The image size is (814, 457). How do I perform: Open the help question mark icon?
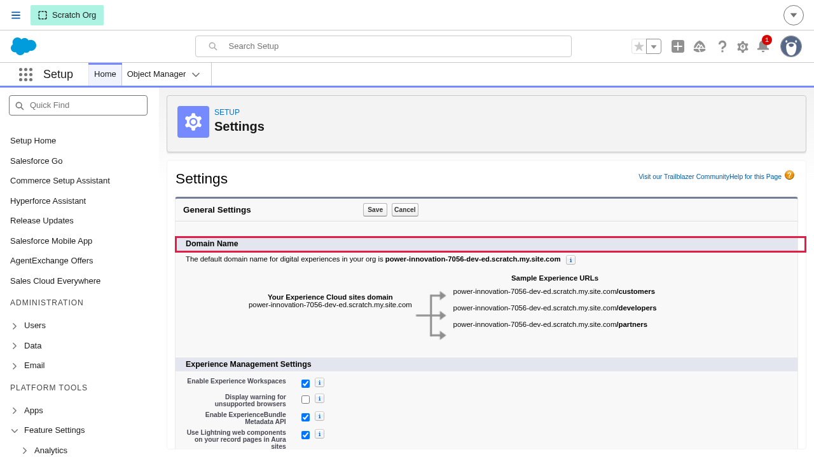[x=722, y=46]
